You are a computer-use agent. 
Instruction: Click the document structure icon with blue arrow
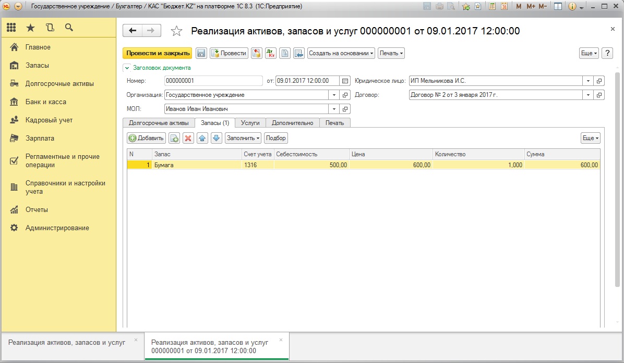299,53
